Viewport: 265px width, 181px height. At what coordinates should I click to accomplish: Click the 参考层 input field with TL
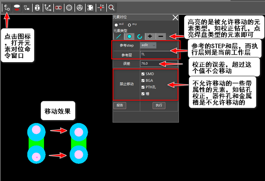(159, 54)
